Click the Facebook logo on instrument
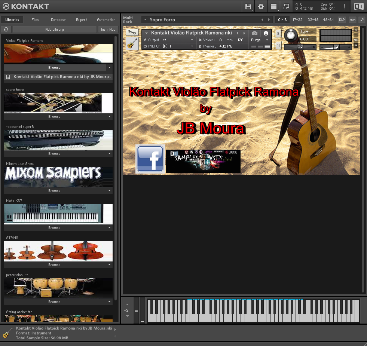 pyautogui.click(x=150, y=159)
